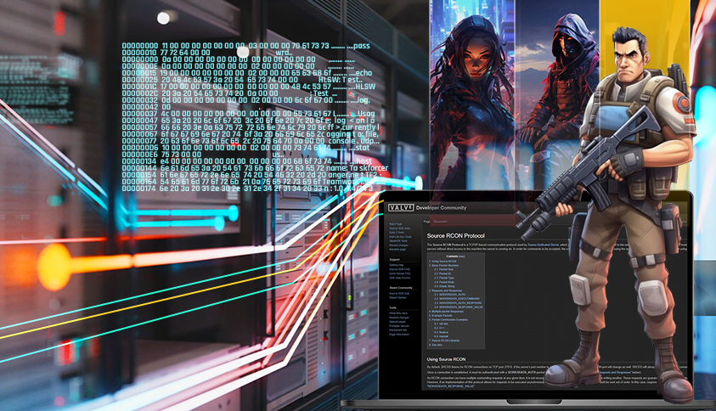Click the Source RCON Protocol page title
This screenshot has width=716, height=411.
coord(456,235)
